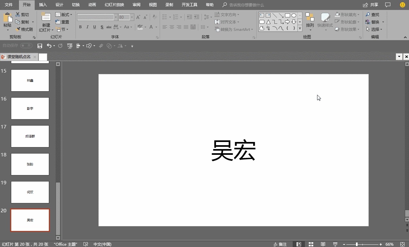Click the Find (查找) button
This screenshot has width=409, height=247.
pos(372,14)
